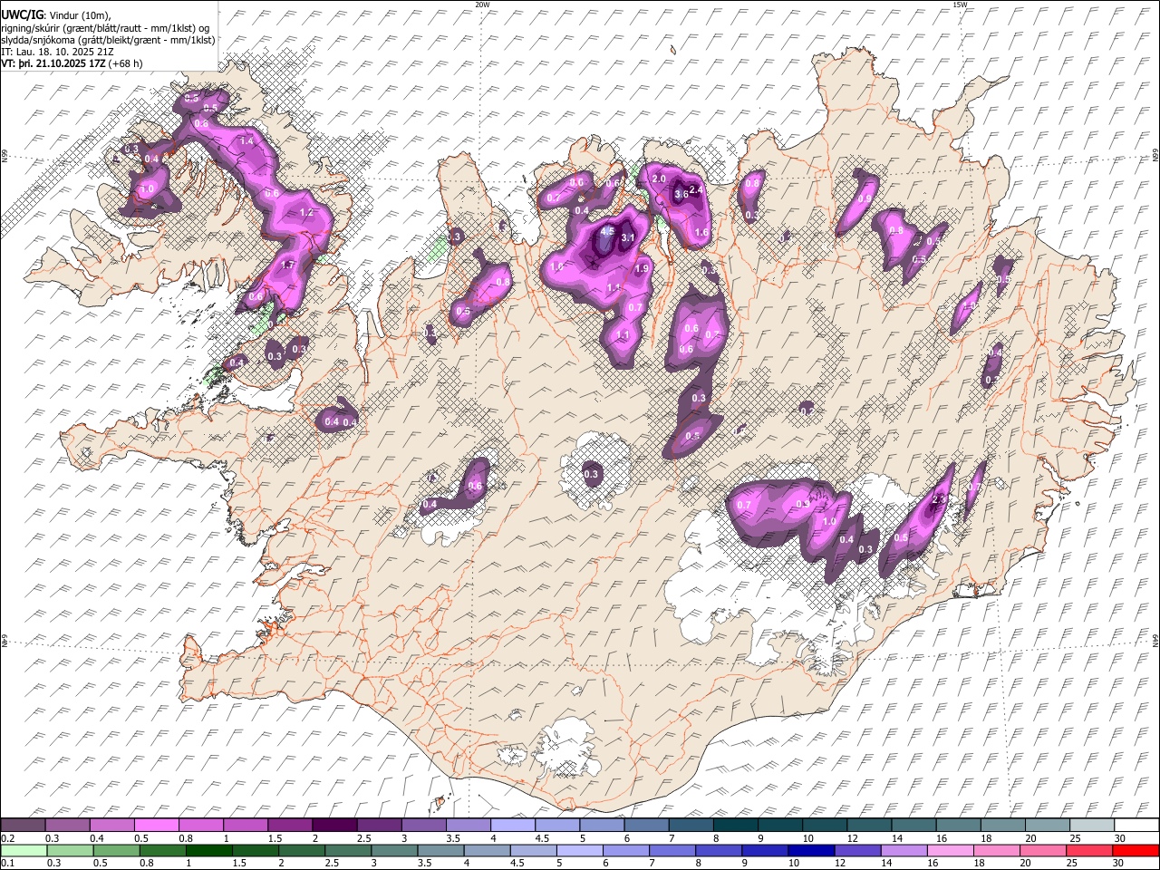Select bottom legend swatch between 20 and 25

1046,850
